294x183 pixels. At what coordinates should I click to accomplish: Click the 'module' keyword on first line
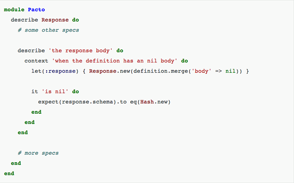tap(14, 10)
